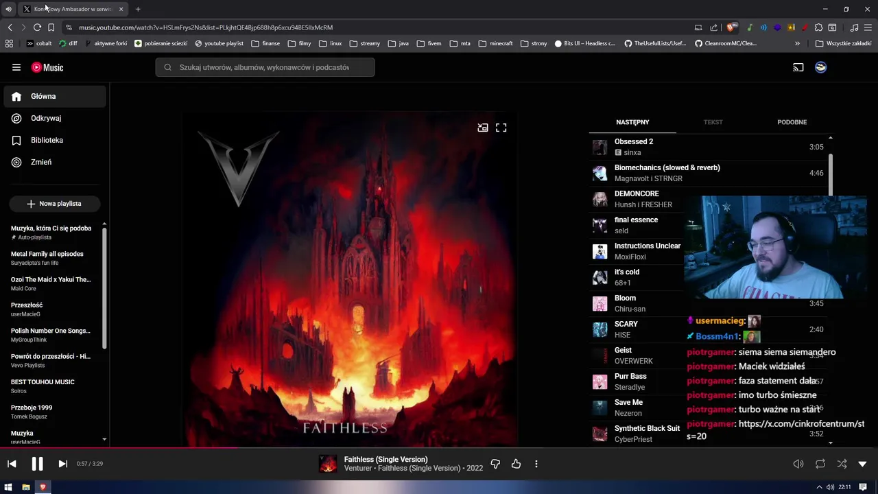Close the Ambasador browser tab
The height and width of the screenshot is (494, 878).
121,9
